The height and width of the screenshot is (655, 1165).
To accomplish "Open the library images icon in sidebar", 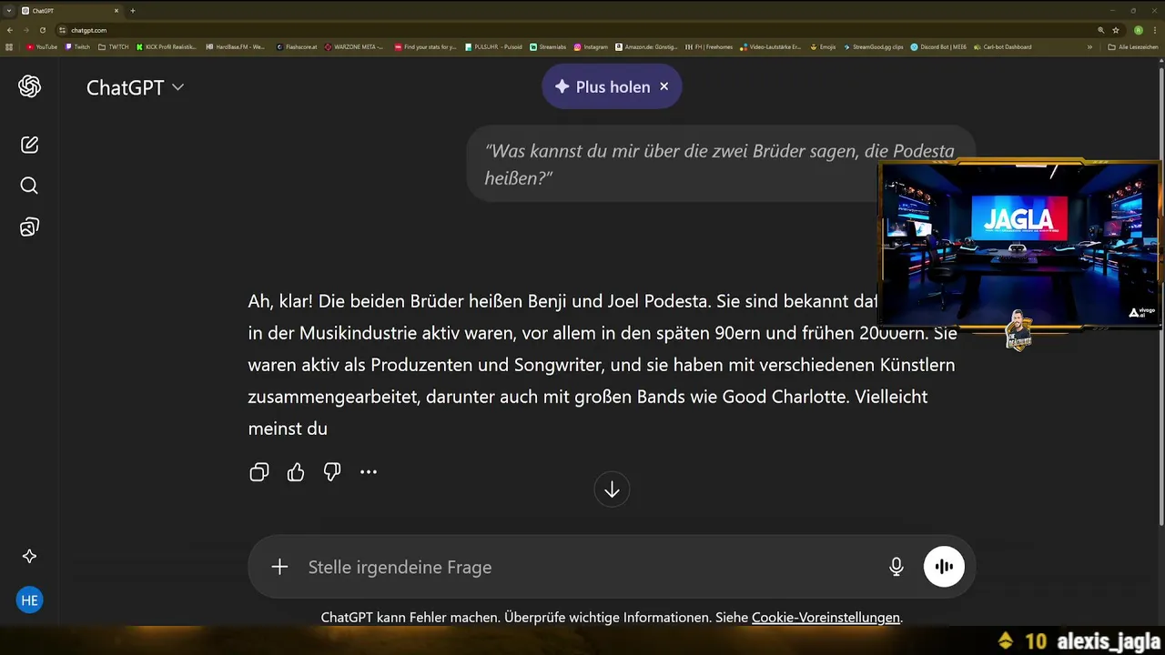I will 29,227.
